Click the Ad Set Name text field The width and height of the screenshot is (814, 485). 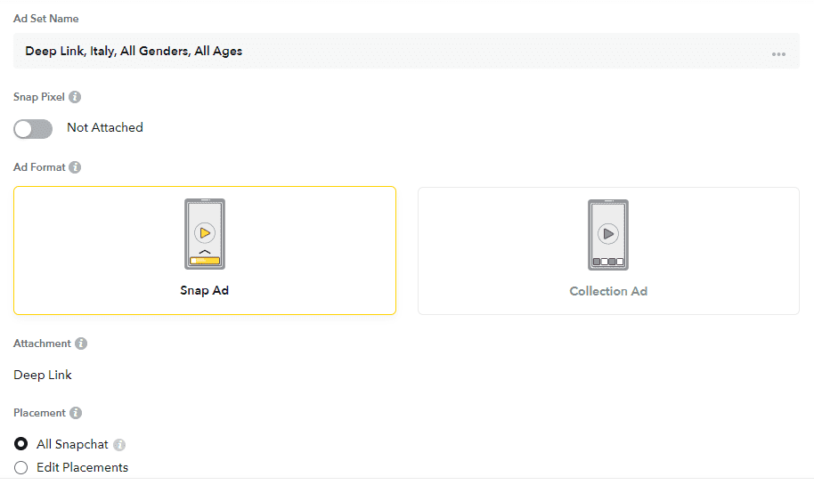click(406, 51)
